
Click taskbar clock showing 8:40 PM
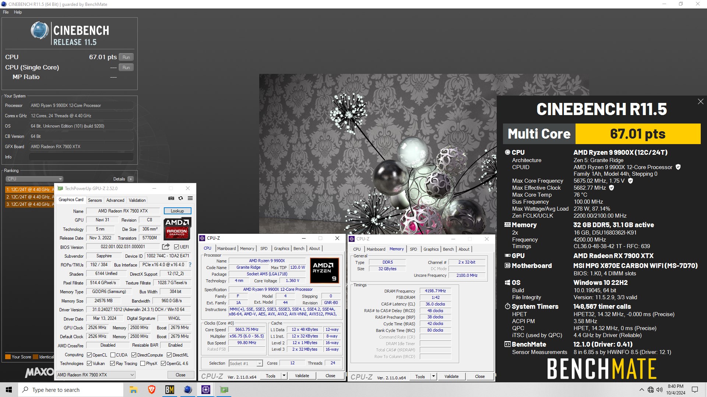[x=675, y=390]
